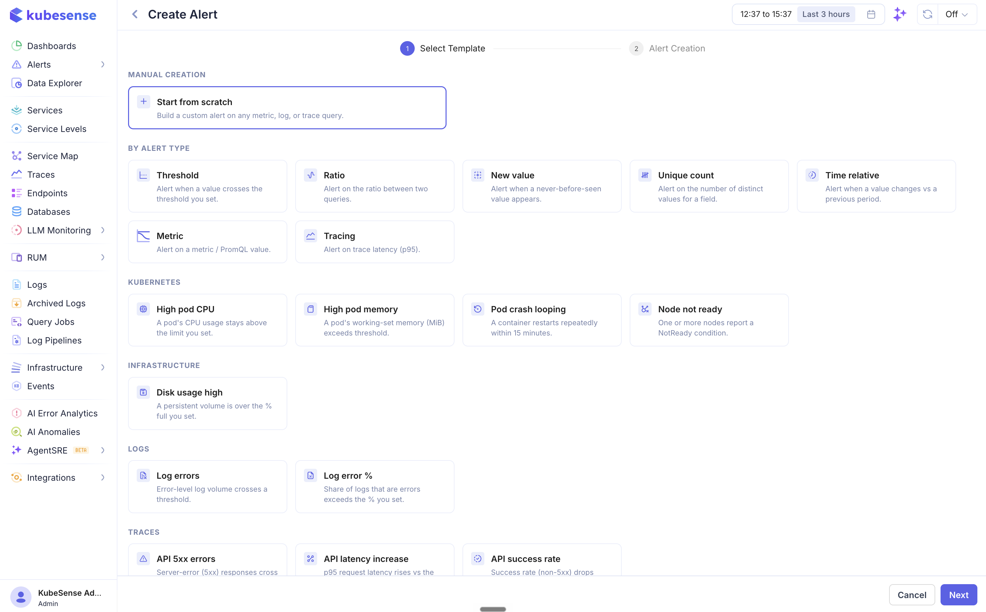Click the Databases icon
986x612 pixels.
17,212
